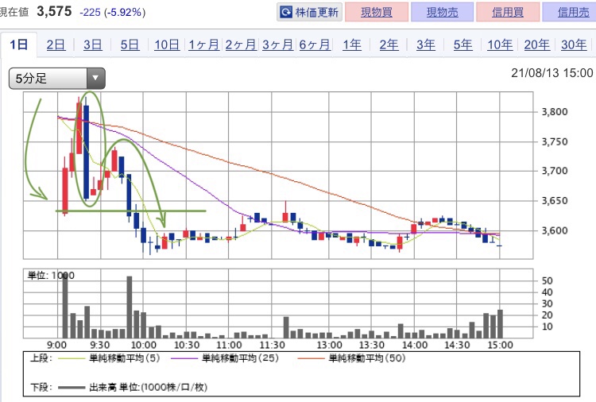View the 3年 chart range

(x=426, y=44)
